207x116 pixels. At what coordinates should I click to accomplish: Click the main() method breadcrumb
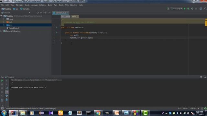75,16
